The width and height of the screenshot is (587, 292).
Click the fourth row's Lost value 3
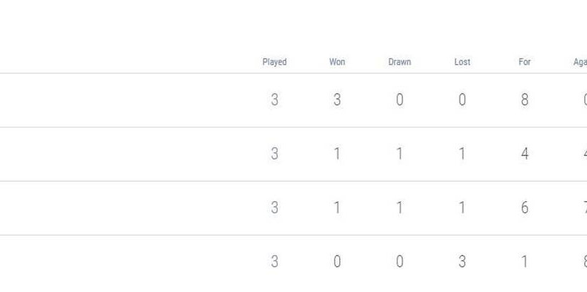coord(462,262)
